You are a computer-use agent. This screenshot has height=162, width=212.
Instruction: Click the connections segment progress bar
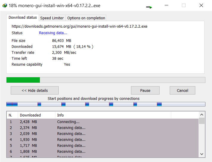coord(106,104)
